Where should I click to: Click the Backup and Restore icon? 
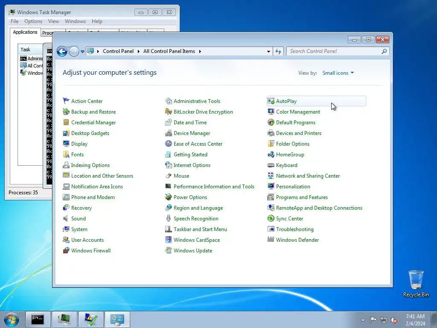(66, 111)
